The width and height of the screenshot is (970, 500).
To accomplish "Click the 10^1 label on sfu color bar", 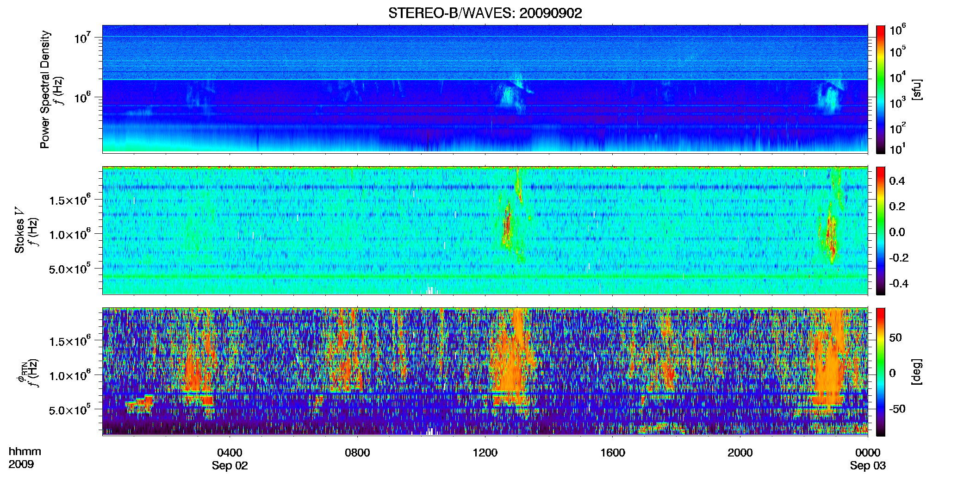I will (x=898, y=149).
